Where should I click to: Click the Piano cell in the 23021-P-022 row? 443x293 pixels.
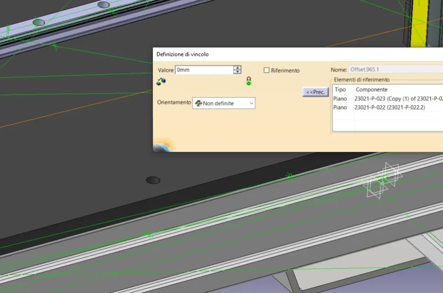pos(340,107)
